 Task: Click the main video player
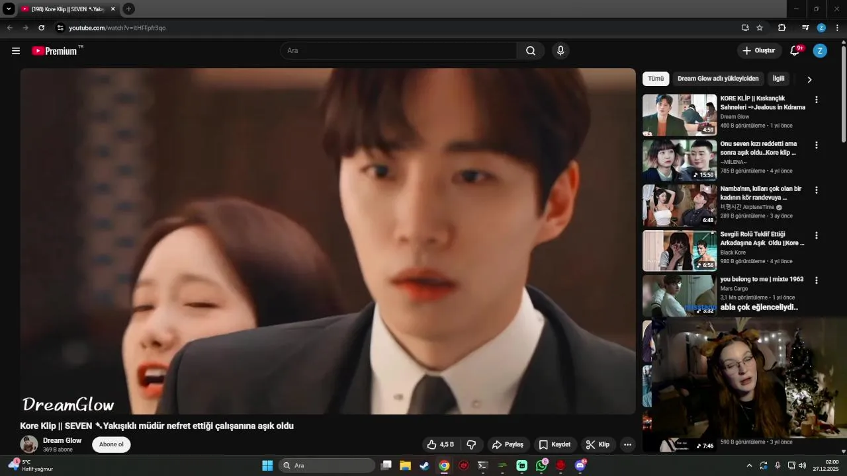click(328, 241)
